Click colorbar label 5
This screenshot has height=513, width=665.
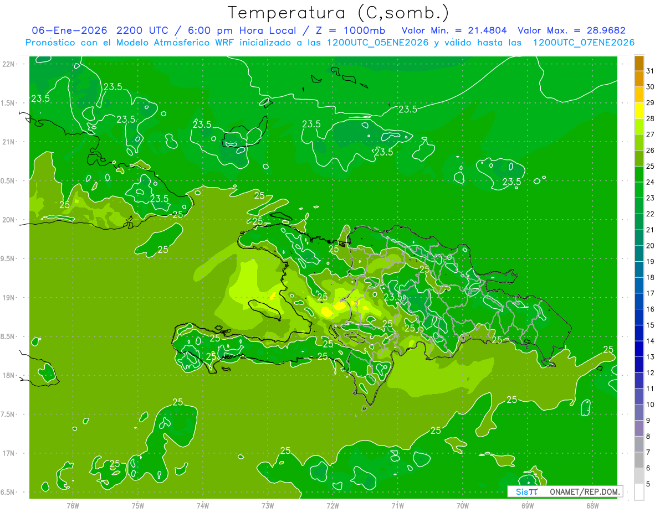(648, 484)
